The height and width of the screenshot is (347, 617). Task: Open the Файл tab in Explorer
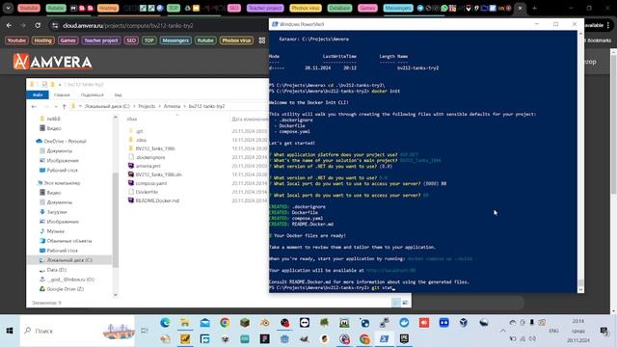38,94
